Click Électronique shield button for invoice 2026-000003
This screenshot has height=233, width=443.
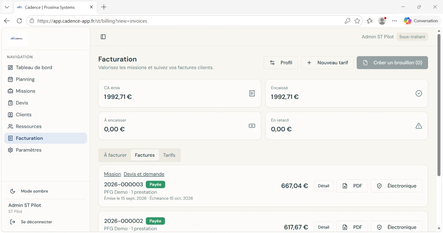point(396,186)
